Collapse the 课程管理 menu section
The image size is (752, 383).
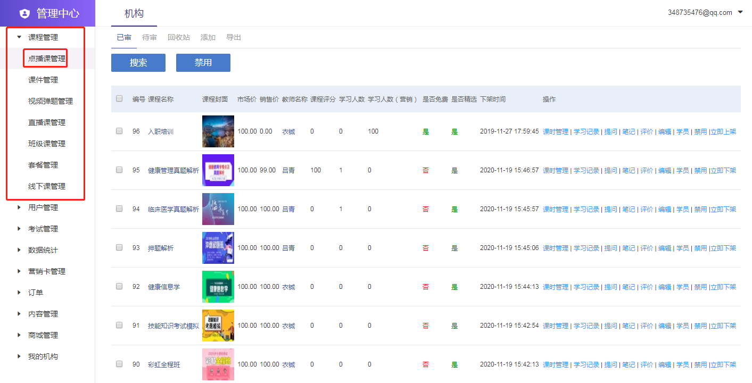(x=19, y=37)
